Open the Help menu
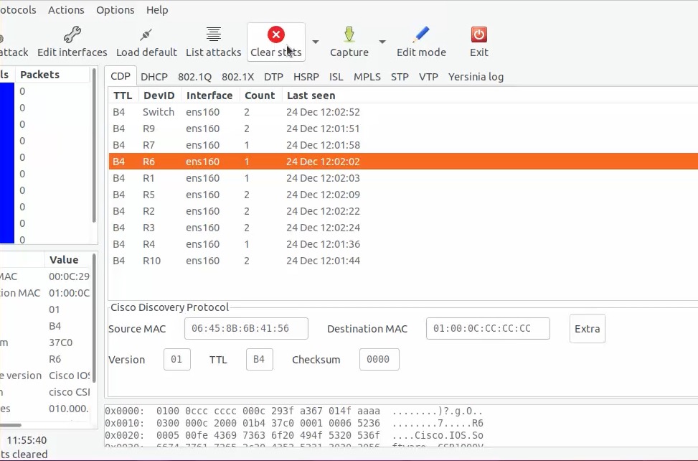Screen dimensions: 698x461 point(157,10)
